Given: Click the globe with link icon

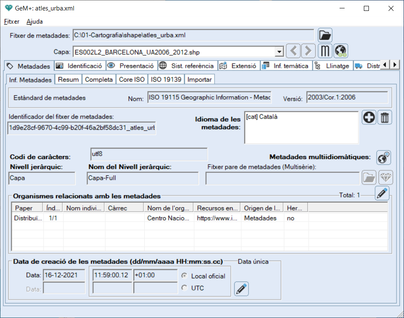Looking at the screenshot, I should 340,51.
